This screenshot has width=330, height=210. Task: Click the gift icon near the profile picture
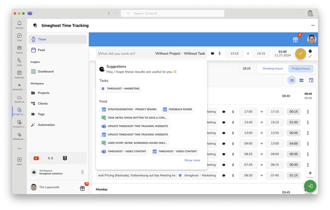tap(295, 39)
